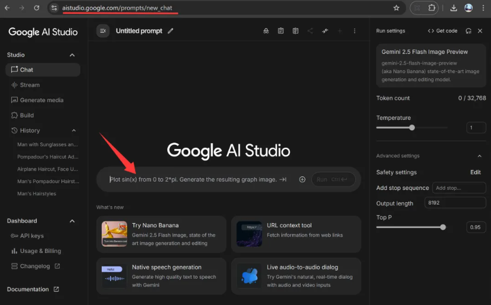Click the Add stop sequence input field
This screenshot has height=305, width=491.
coord(458,188)
